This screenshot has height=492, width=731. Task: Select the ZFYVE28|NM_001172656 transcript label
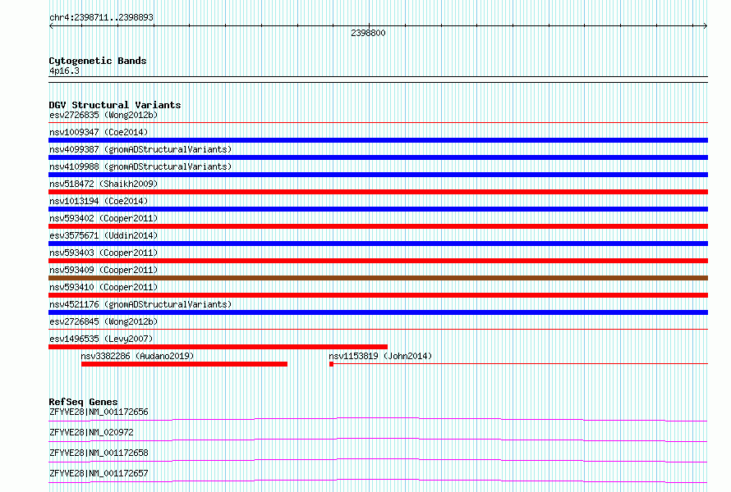(x=99, y=412)
